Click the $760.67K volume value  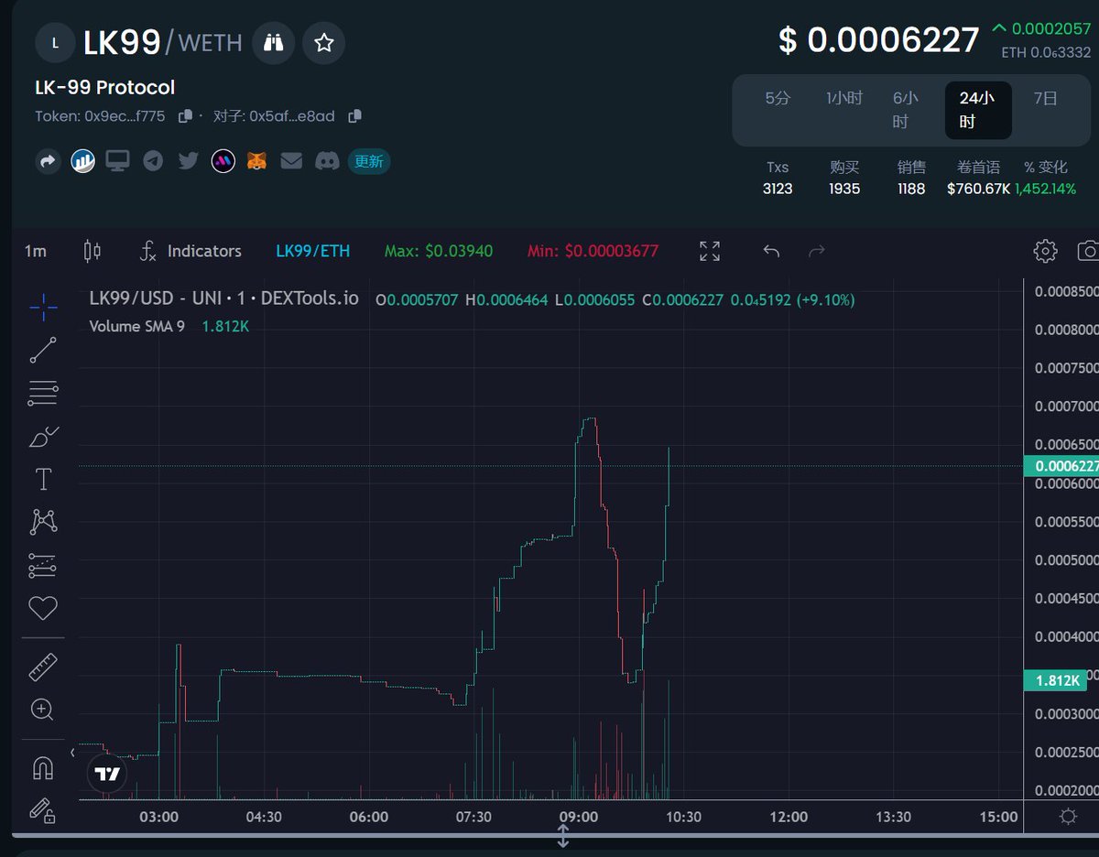click(979, 190)
